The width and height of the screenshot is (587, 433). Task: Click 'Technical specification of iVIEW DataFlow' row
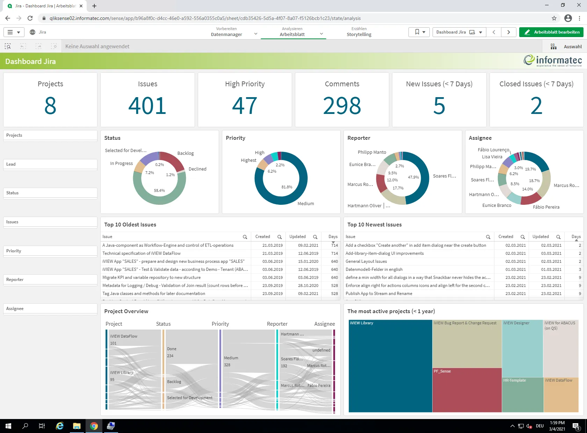point(220,253)
